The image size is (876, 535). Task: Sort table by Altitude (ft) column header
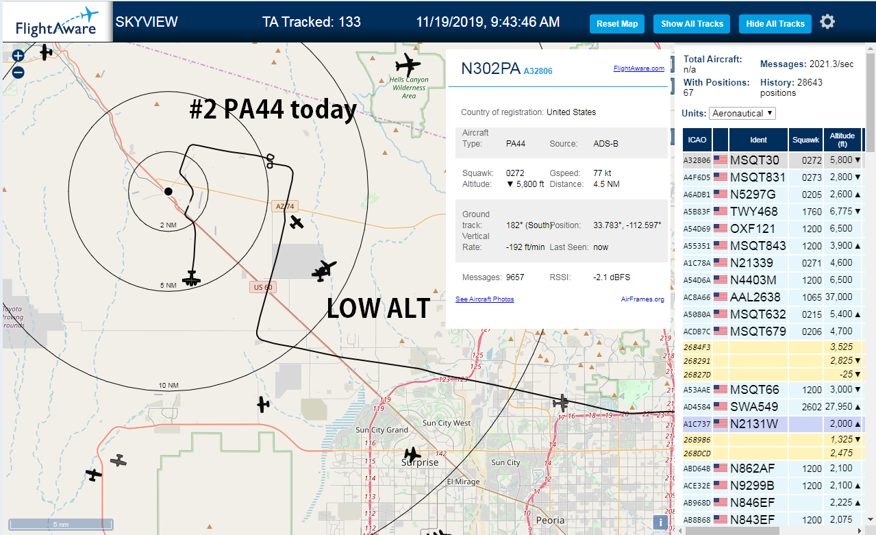click(x=842, y=140)
